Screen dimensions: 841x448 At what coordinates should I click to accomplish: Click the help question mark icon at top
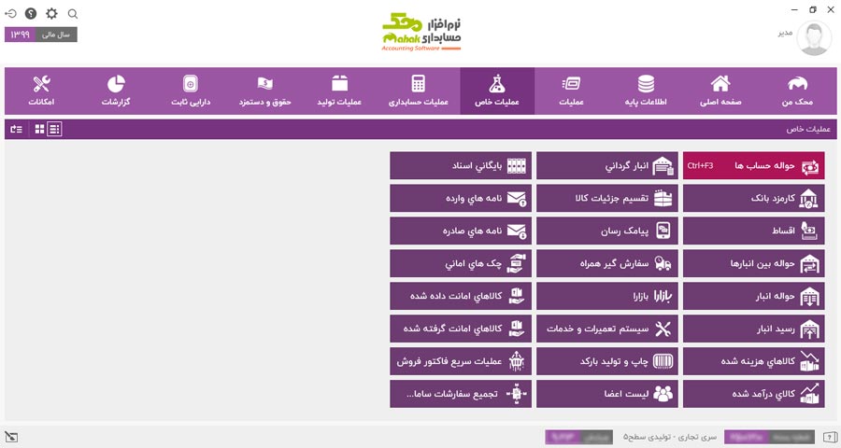pos(31,14)
